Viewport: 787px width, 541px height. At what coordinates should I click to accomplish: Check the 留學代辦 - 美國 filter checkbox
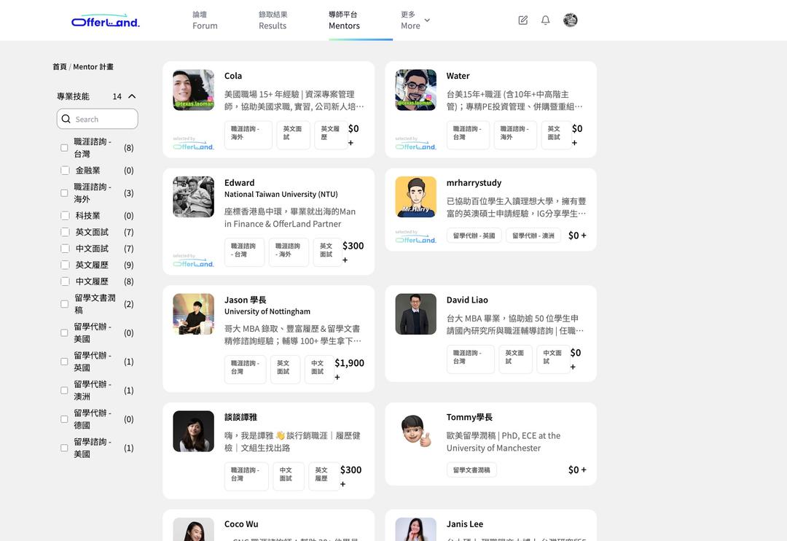pyautogui.click(x=64, y=332)
